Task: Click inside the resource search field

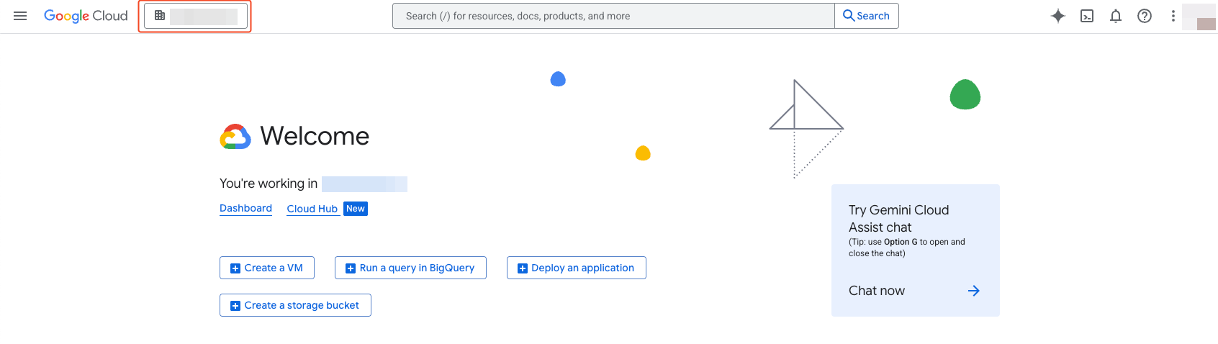Action: (613, 16)
